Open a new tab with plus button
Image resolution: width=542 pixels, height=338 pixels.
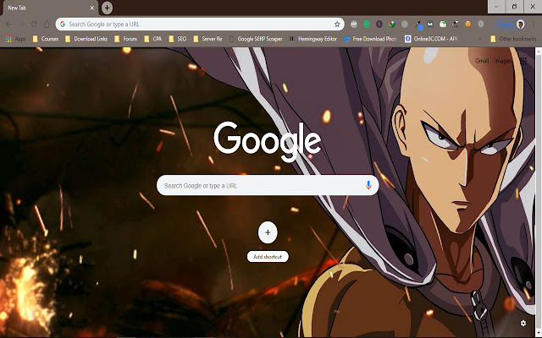107,8
